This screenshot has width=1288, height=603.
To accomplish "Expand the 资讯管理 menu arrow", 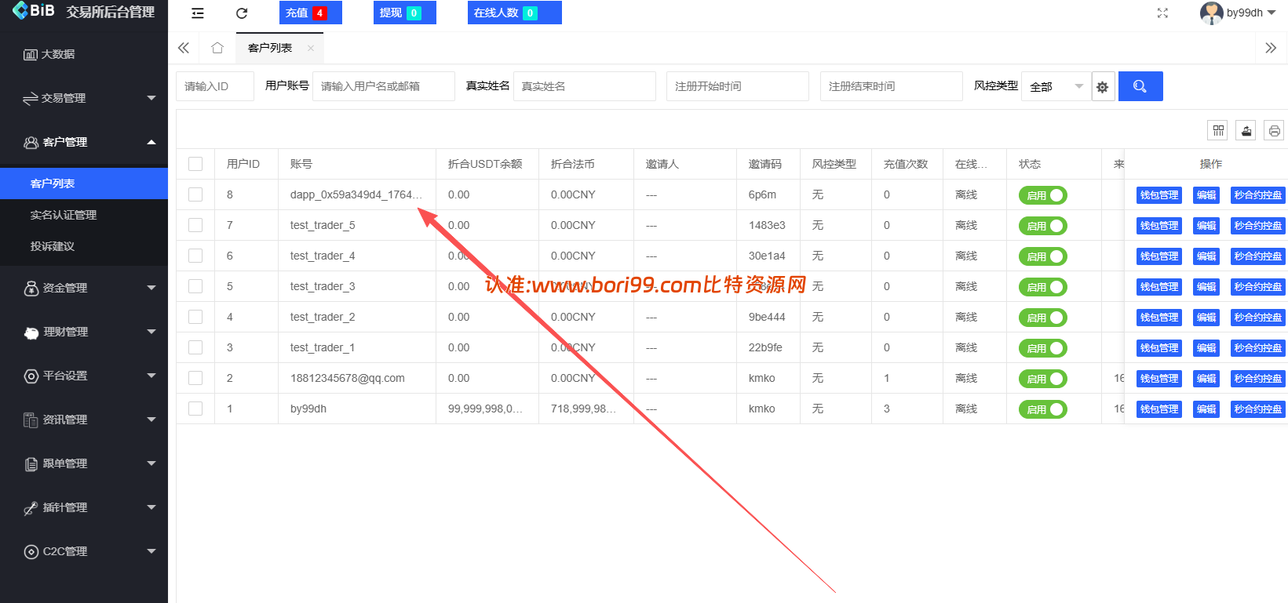I will point(151,420).
